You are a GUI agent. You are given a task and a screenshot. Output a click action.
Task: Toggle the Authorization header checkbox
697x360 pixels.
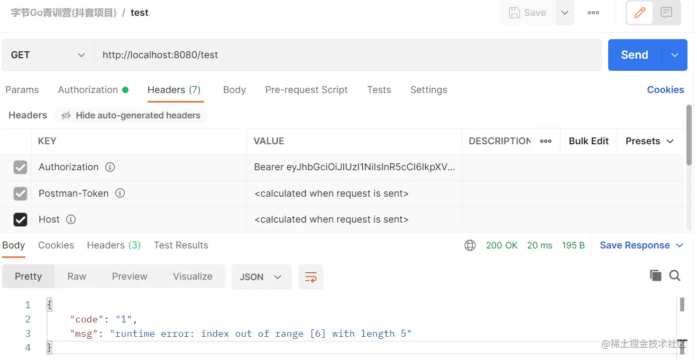[x=20, y=168]
